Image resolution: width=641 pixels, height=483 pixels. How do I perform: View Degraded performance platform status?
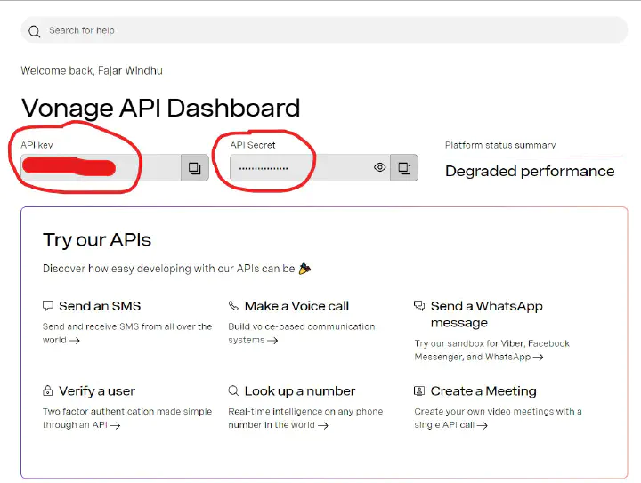point(530,171)
